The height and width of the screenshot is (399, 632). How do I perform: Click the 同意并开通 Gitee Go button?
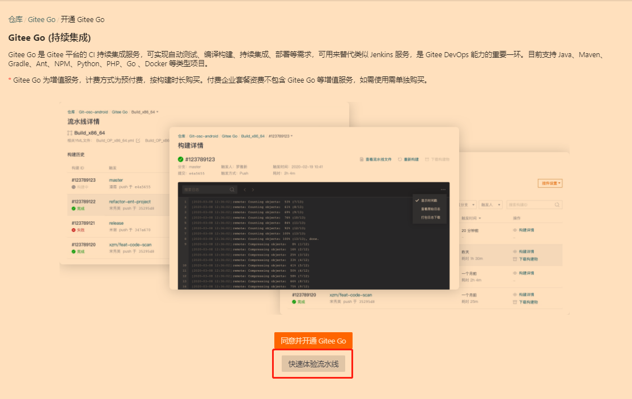click(x=313, y=341)
